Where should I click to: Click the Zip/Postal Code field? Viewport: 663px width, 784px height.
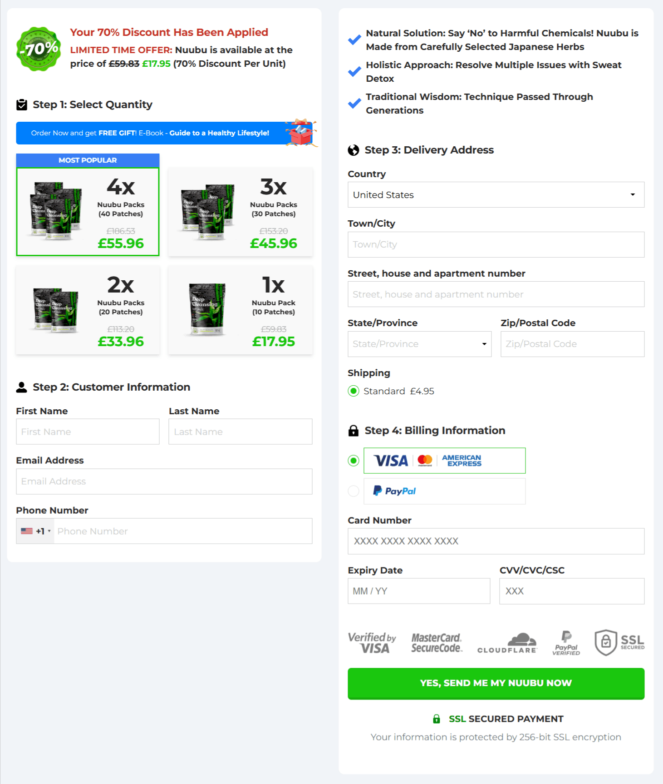[x=572, y=344]
